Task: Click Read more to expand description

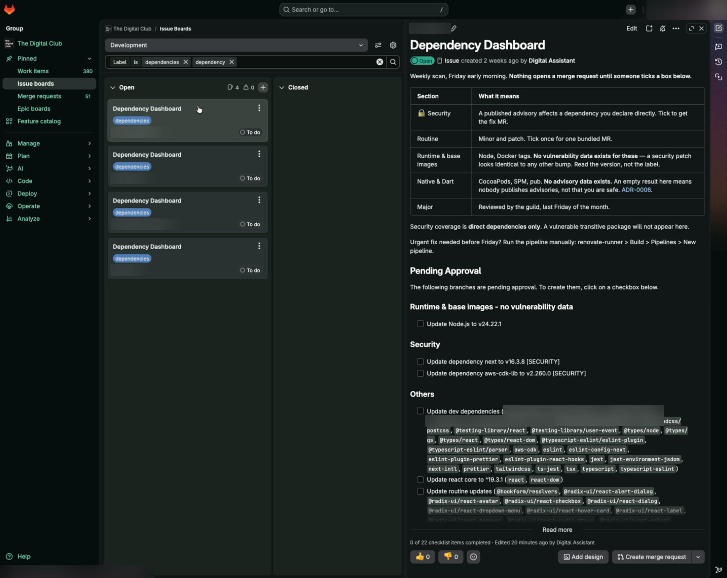Action: (x=557, y=529)
